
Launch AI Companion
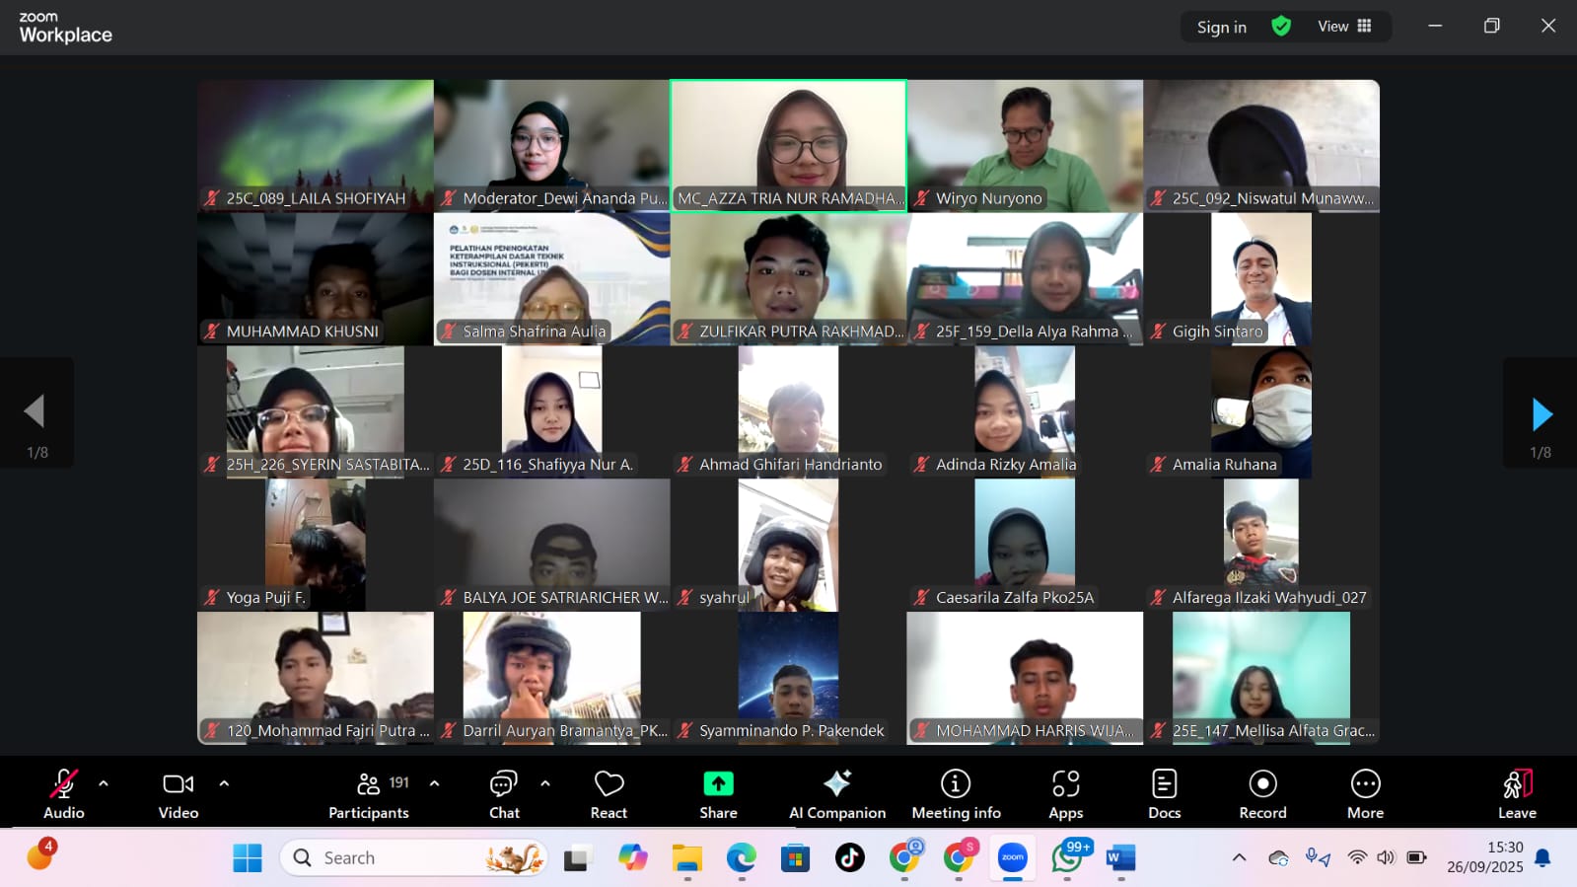click(837, 794)
